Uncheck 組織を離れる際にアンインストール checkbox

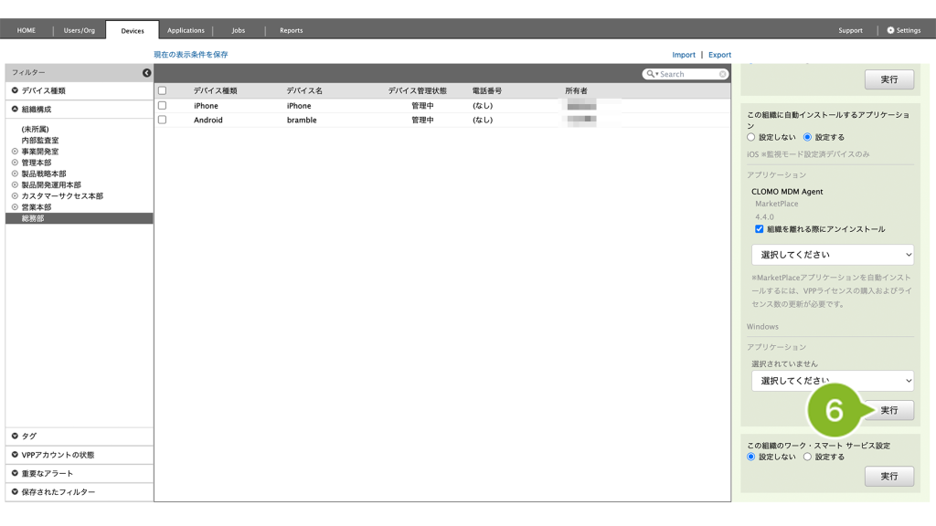[759, 229]
